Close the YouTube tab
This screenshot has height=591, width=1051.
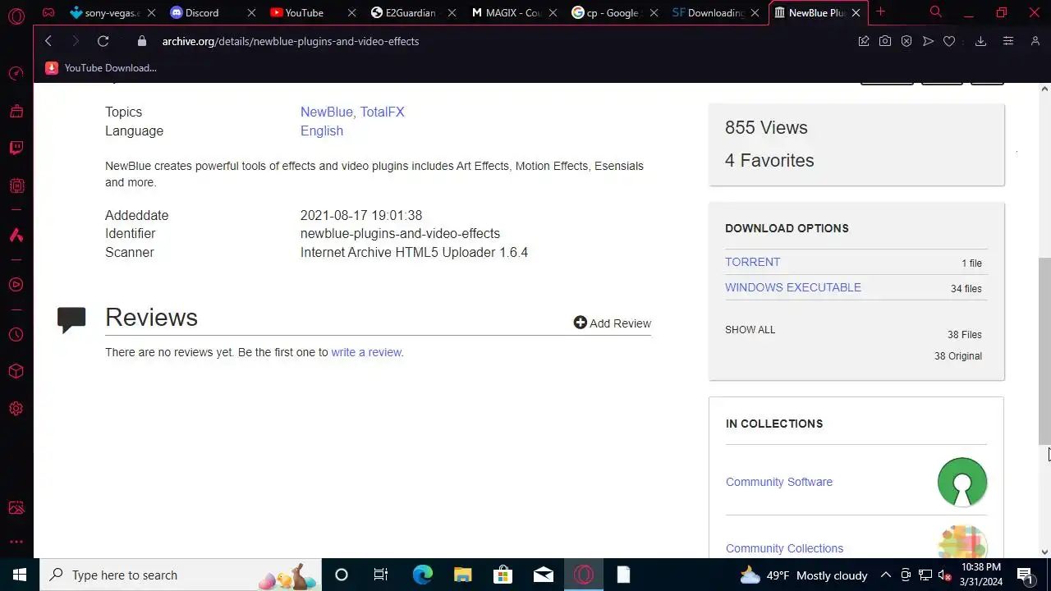coord(351,12)
